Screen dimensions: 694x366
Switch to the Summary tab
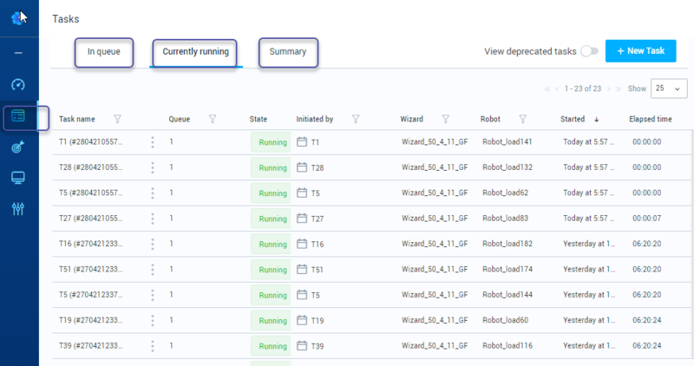coord(288,52)
